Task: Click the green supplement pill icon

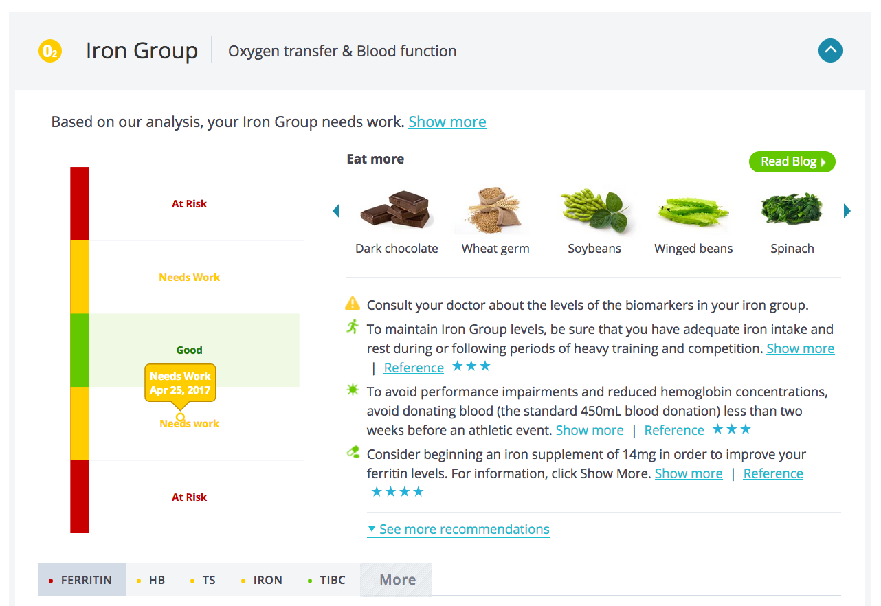Action: tap(353, 452)
